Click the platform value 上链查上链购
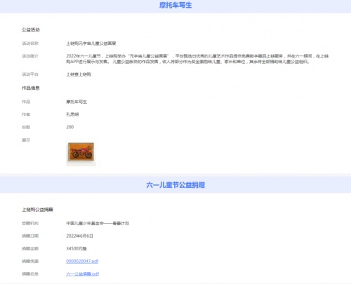 click(x=79, y=74)
